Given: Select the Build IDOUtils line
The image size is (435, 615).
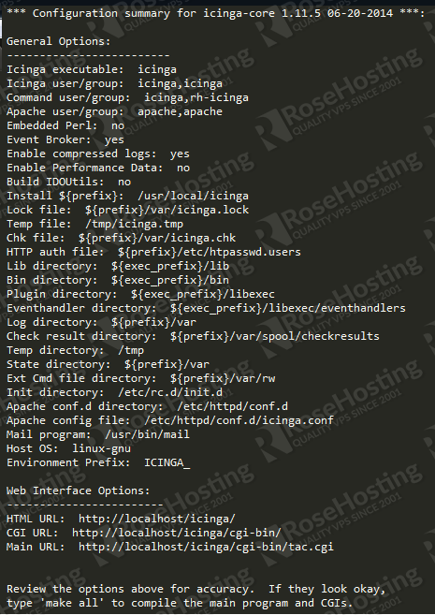Looking at the screenshot, I should (x=68, y=182).
